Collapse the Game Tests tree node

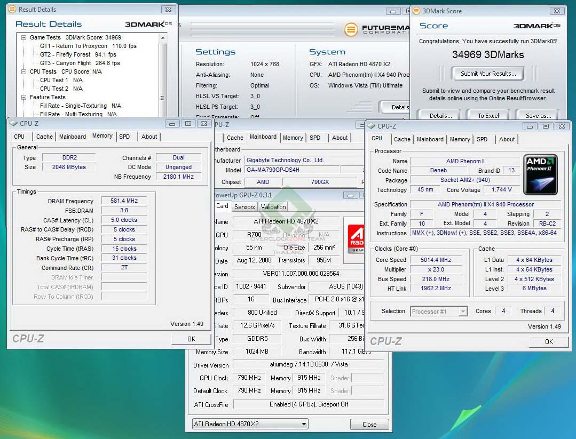click(24, 37)
